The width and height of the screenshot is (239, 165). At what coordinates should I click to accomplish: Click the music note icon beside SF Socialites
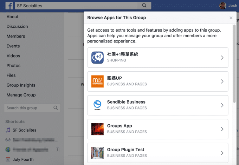[8, 130]
